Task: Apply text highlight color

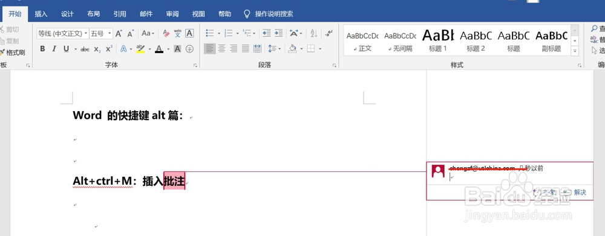Action: 140,49
